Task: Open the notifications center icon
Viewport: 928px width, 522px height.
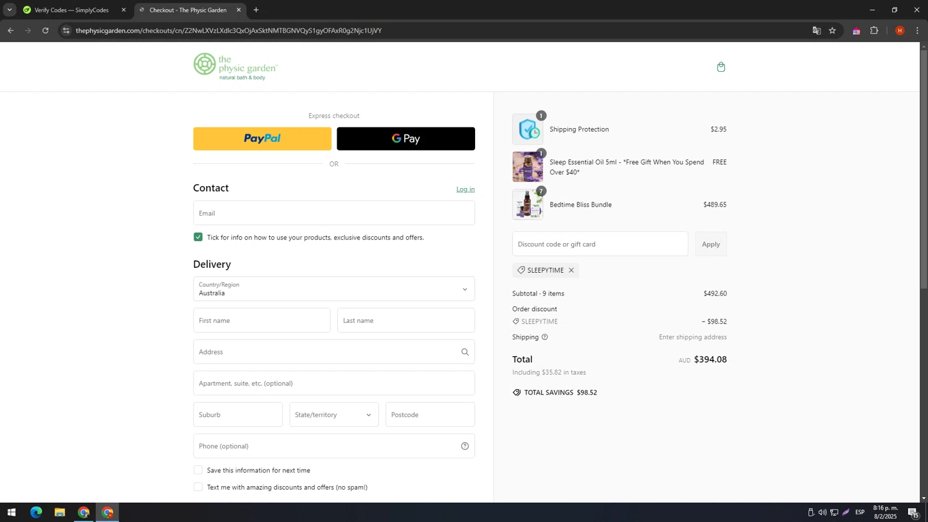Action: point(913,512)
